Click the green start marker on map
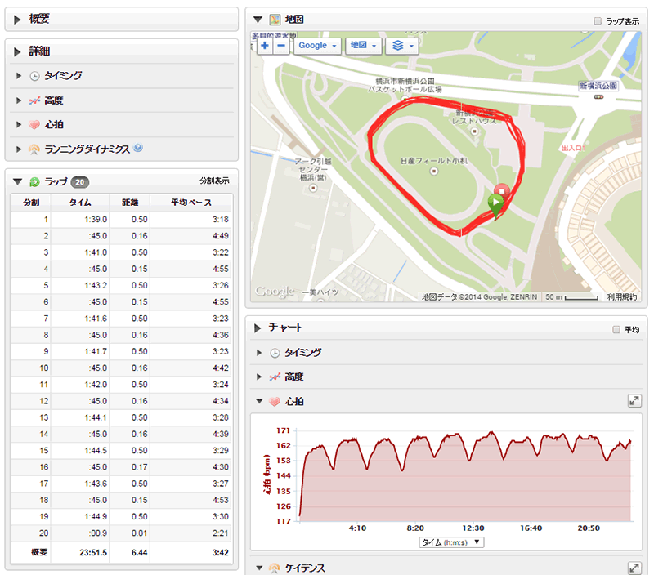 (x=495, y=204)
